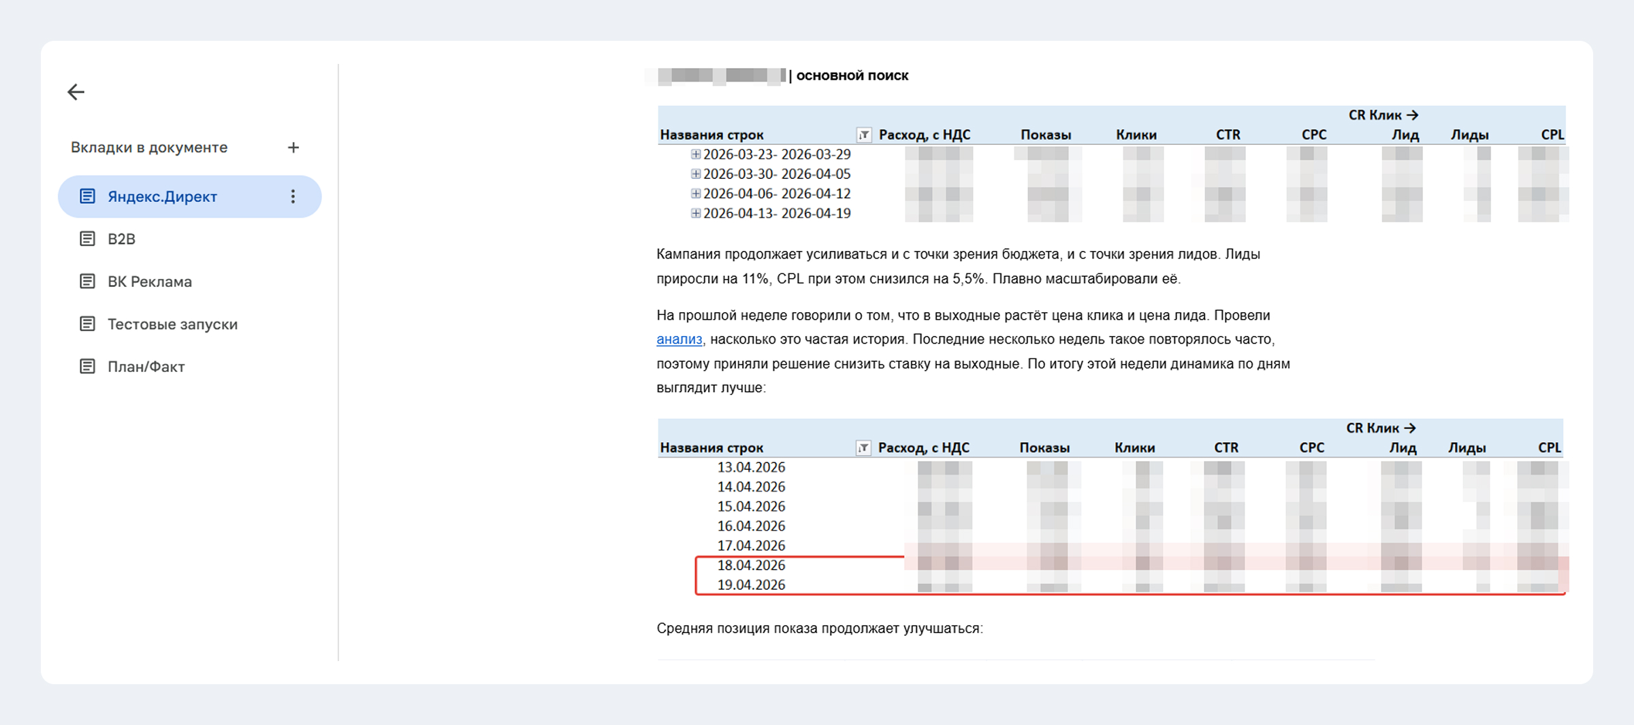Select the План/Факт tab
Screen dimensions: 1634x725
pos(146,367)
